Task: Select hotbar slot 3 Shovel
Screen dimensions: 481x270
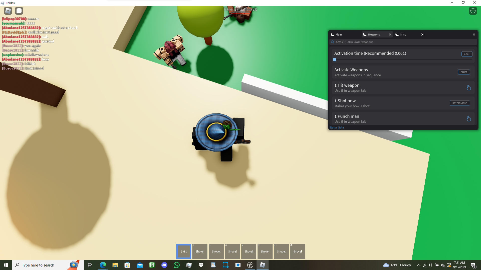Action: click(216, 251)
